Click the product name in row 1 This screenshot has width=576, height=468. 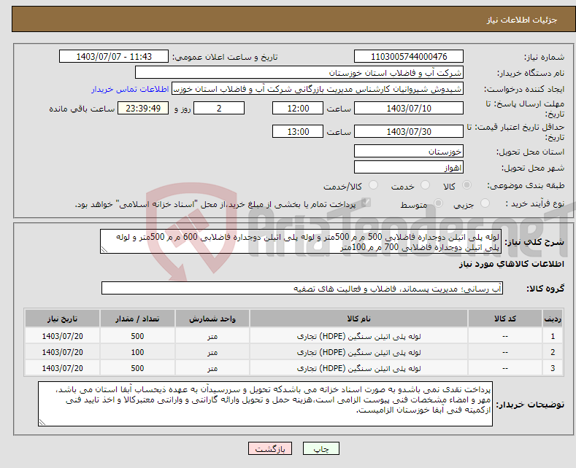point(358,336)
